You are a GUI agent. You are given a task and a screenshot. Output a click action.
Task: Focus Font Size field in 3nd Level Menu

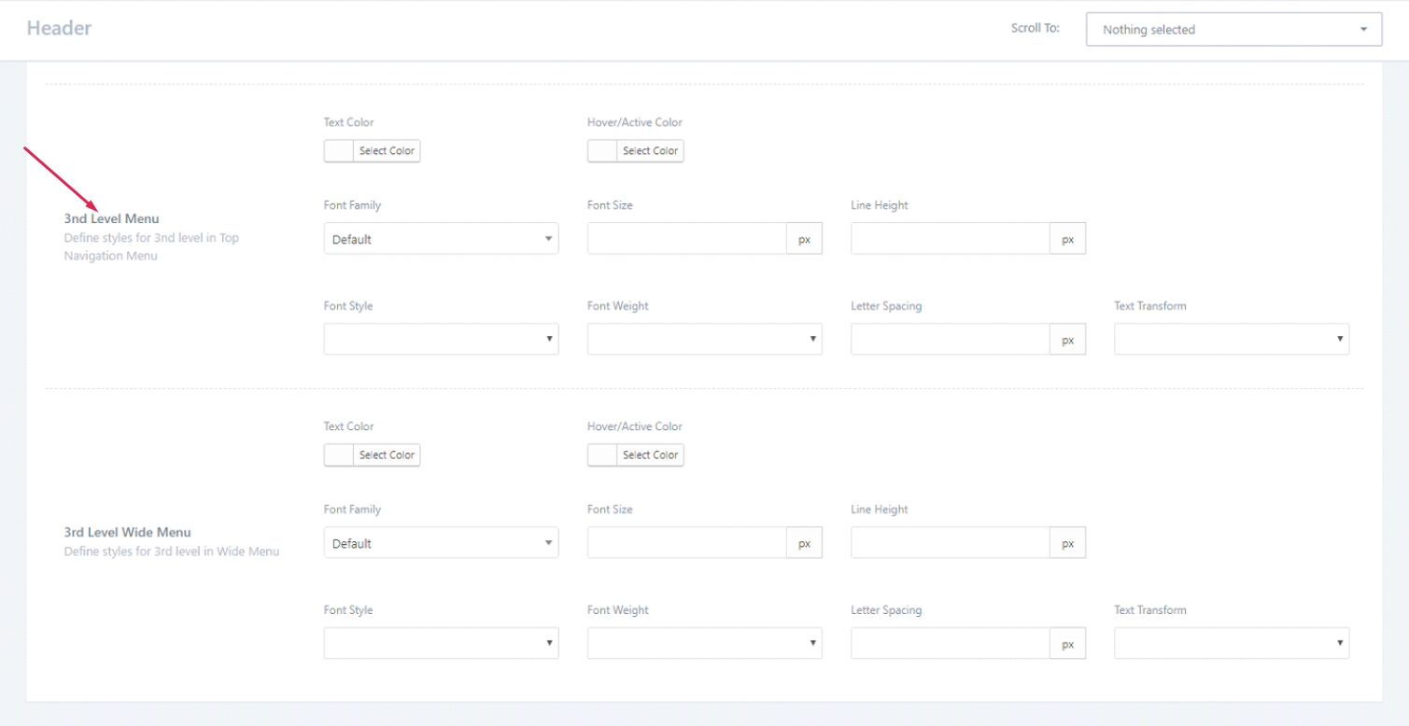pos(686,239)
